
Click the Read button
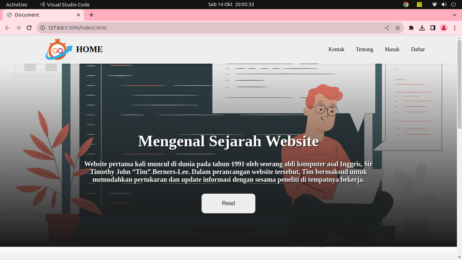pos(228,203)
